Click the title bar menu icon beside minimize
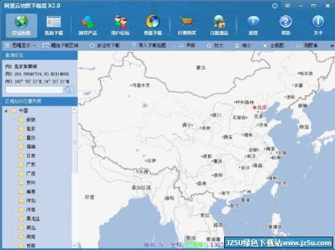The height and width of the screenshot is (250, 335). (288, 6)
